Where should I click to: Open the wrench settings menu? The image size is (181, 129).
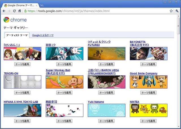tap(177, 11)
